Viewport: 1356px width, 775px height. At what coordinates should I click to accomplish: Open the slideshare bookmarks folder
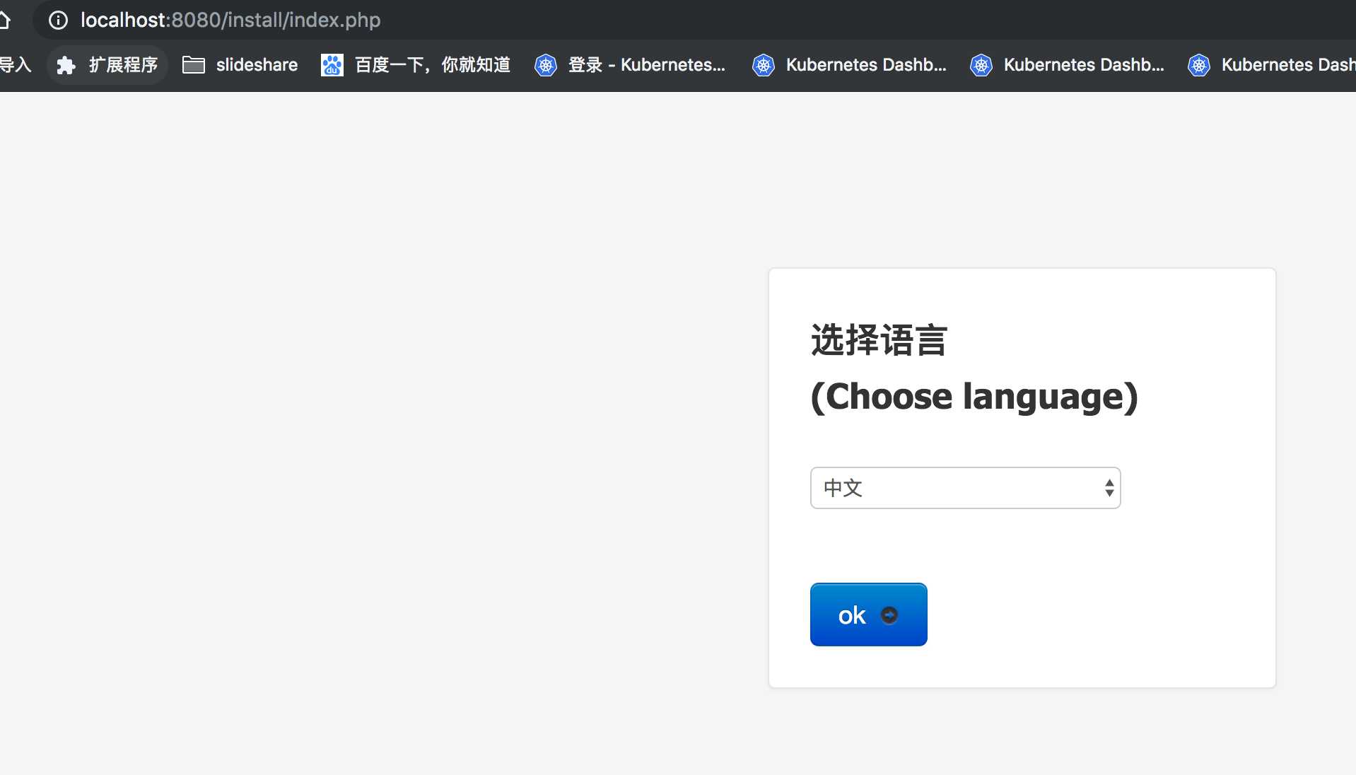point(240,65)
